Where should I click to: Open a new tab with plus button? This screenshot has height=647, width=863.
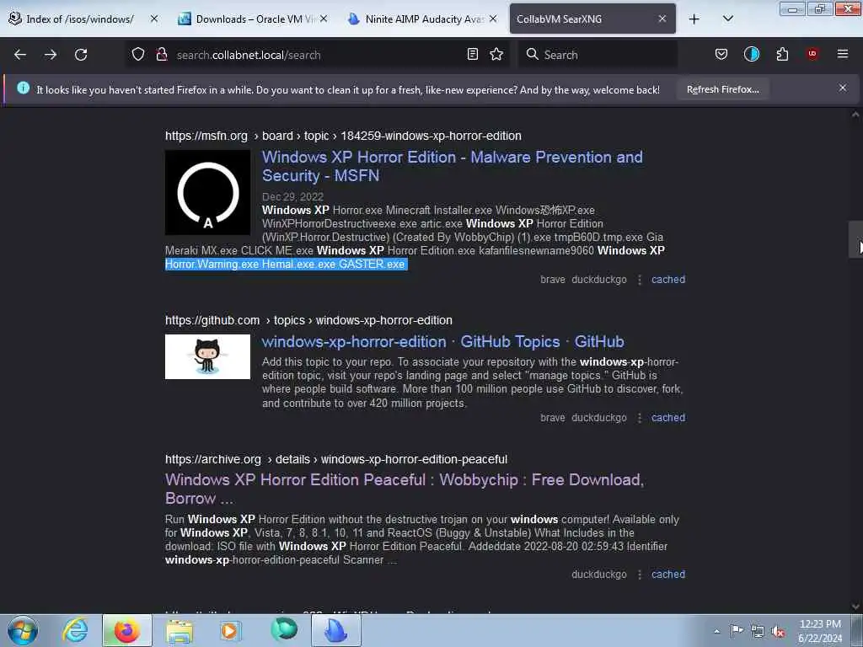(694, 19)
